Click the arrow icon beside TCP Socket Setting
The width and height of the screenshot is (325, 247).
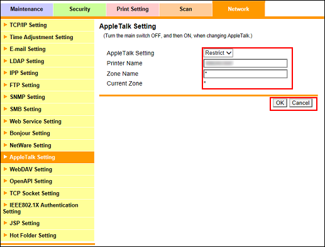click(x=6, y=193)
